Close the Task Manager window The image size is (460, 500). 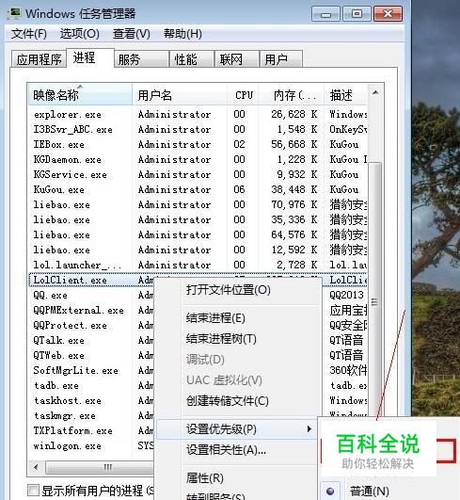388,14
